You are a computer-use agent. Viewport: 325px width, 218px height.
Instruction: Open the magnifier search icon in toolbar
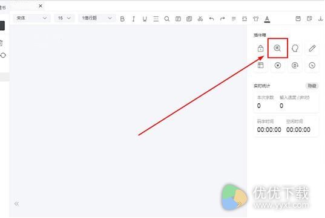point(167,19)
